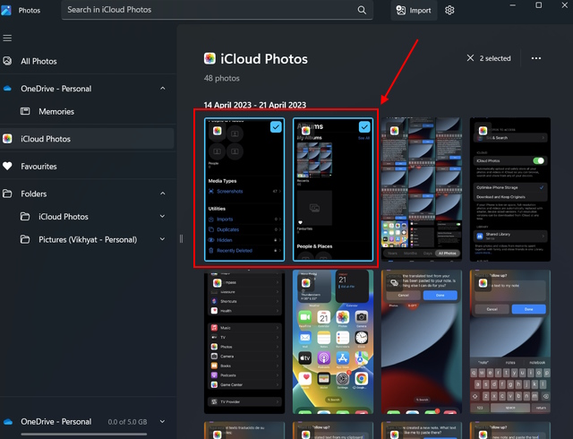Open the iPhone home screen thumbnail
573x439 pixels.
pyautogui.click(x=333, y=341)
